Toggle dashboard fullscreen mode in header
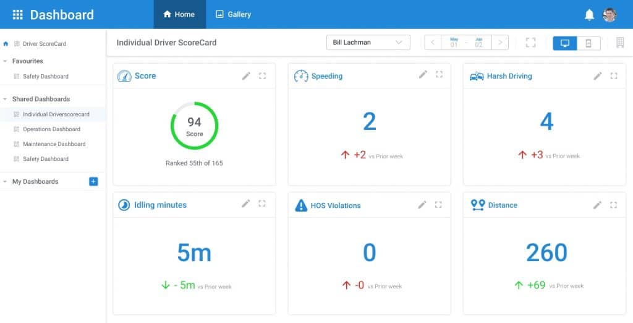The image size is (633, 323). (530, 43)
